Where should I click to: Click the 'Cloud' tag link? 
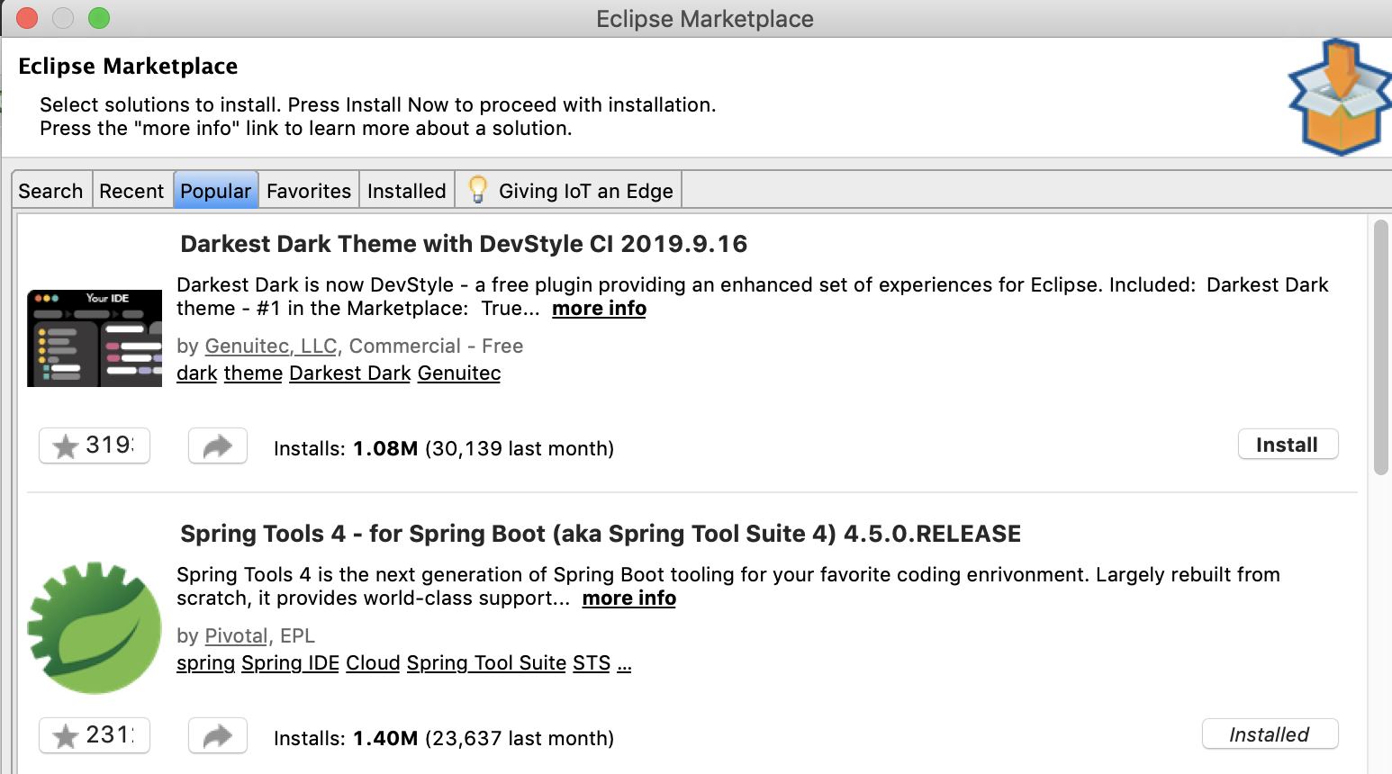[373, 663]
